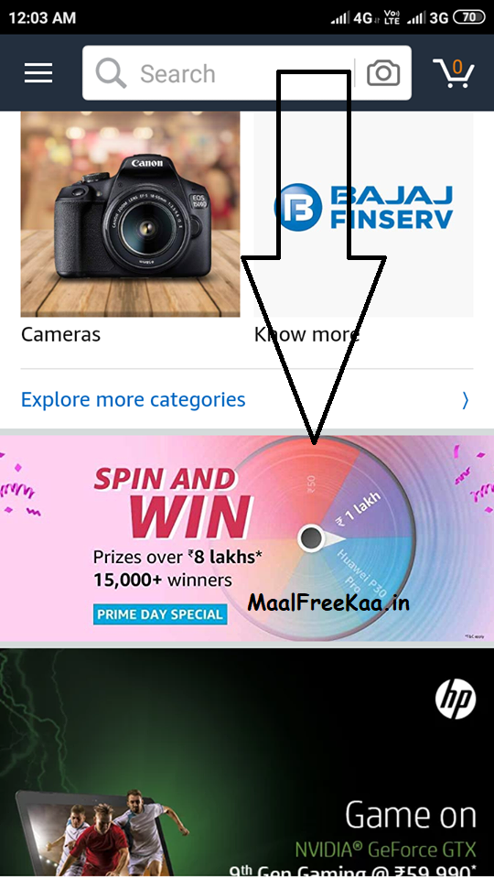Click the Prime Day Special badge

[159, 614]
